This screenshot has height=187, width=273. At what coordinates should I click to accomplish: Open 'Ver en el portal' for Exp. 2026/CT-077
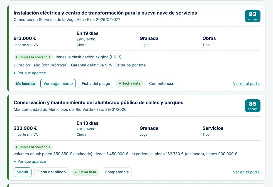tap(247, 83)
